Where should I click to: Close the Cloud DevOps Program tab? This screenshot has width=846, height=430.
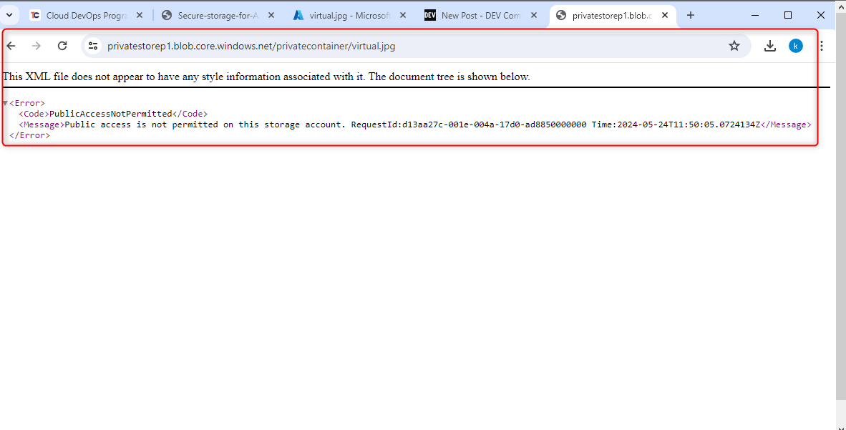click(x=139, y=16)
